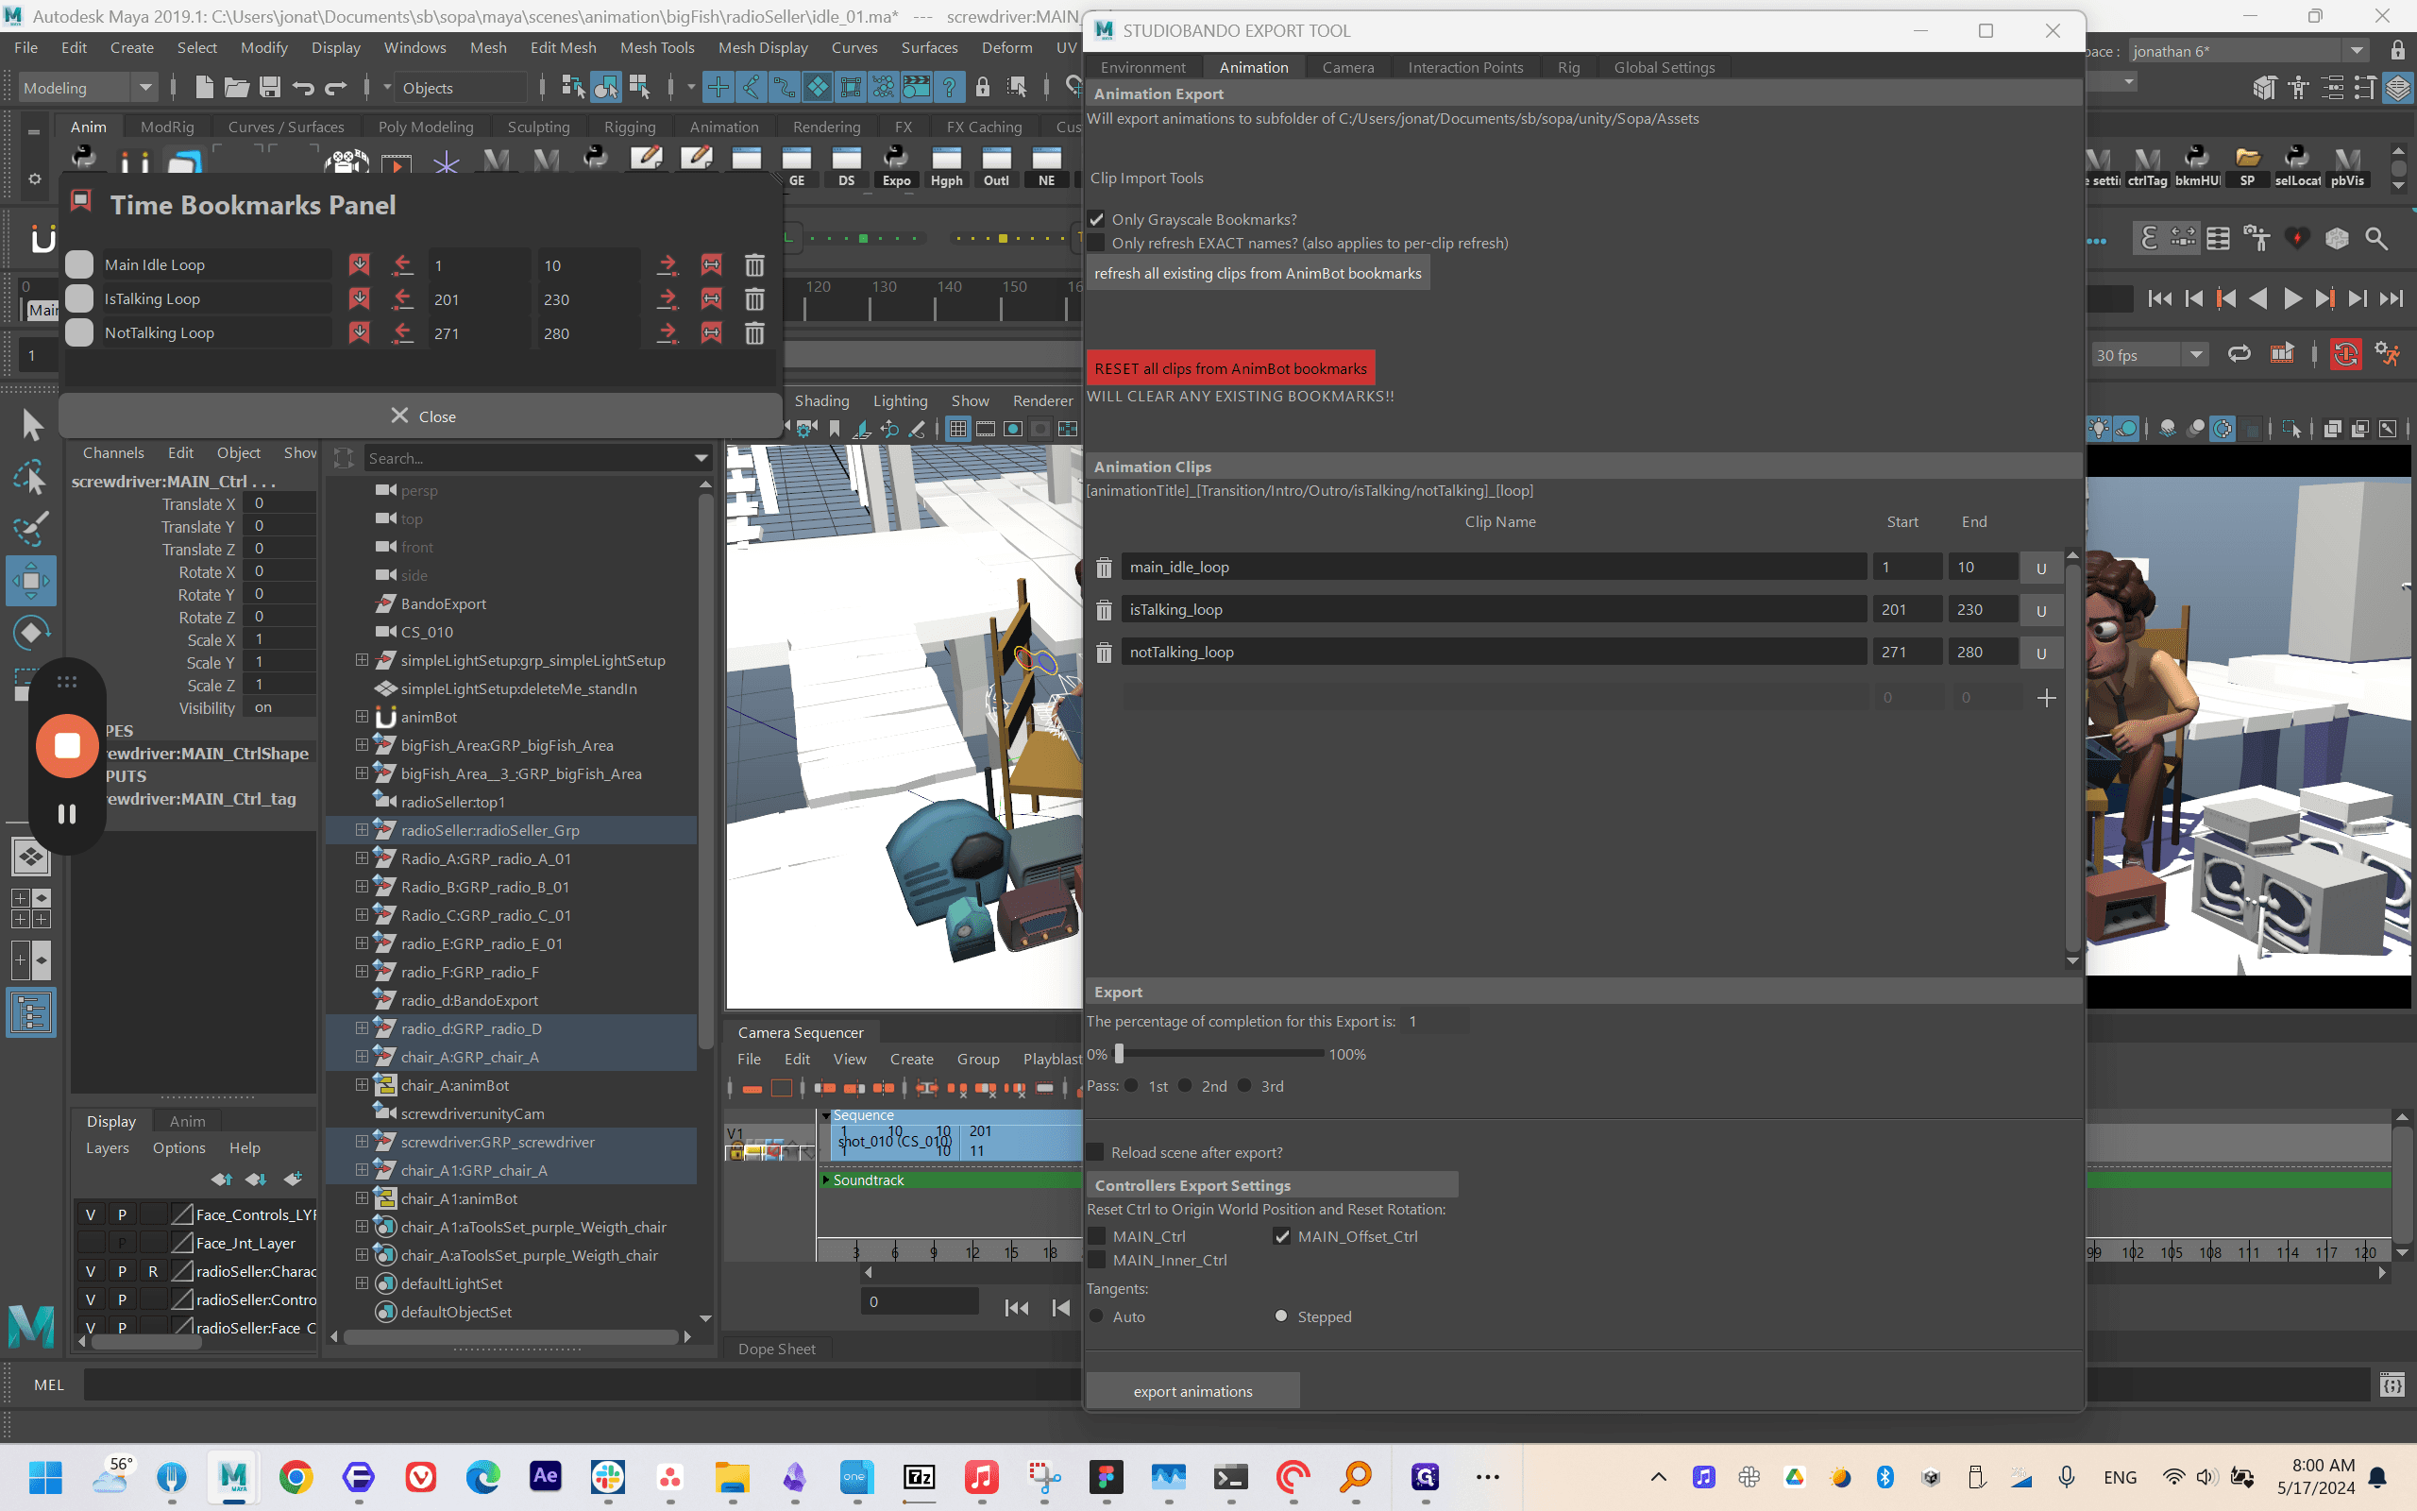
Task: Delete the main_idle_loop clip with trash icon
Action: click(x=1104, y=568)
